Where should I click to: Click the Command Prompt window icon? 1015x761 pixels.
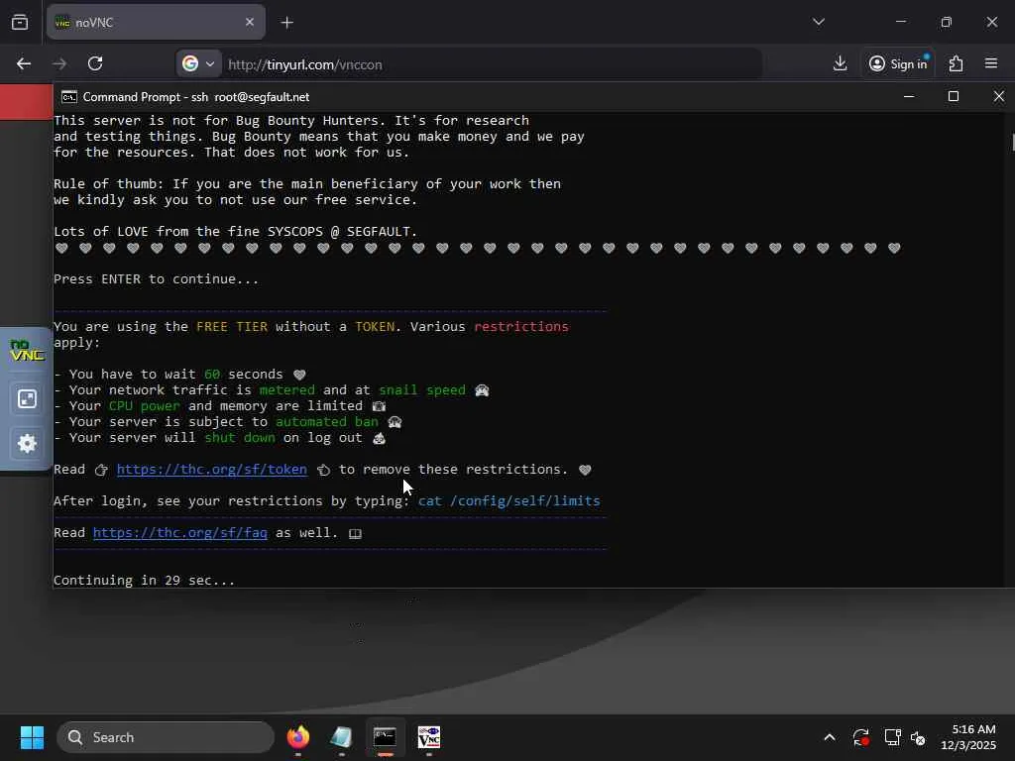[68, 97]
